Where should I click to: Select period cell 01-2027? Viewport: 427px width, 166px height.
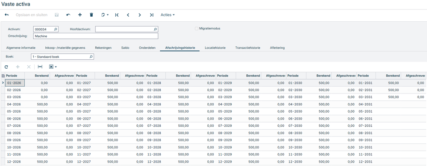(85, 83)
